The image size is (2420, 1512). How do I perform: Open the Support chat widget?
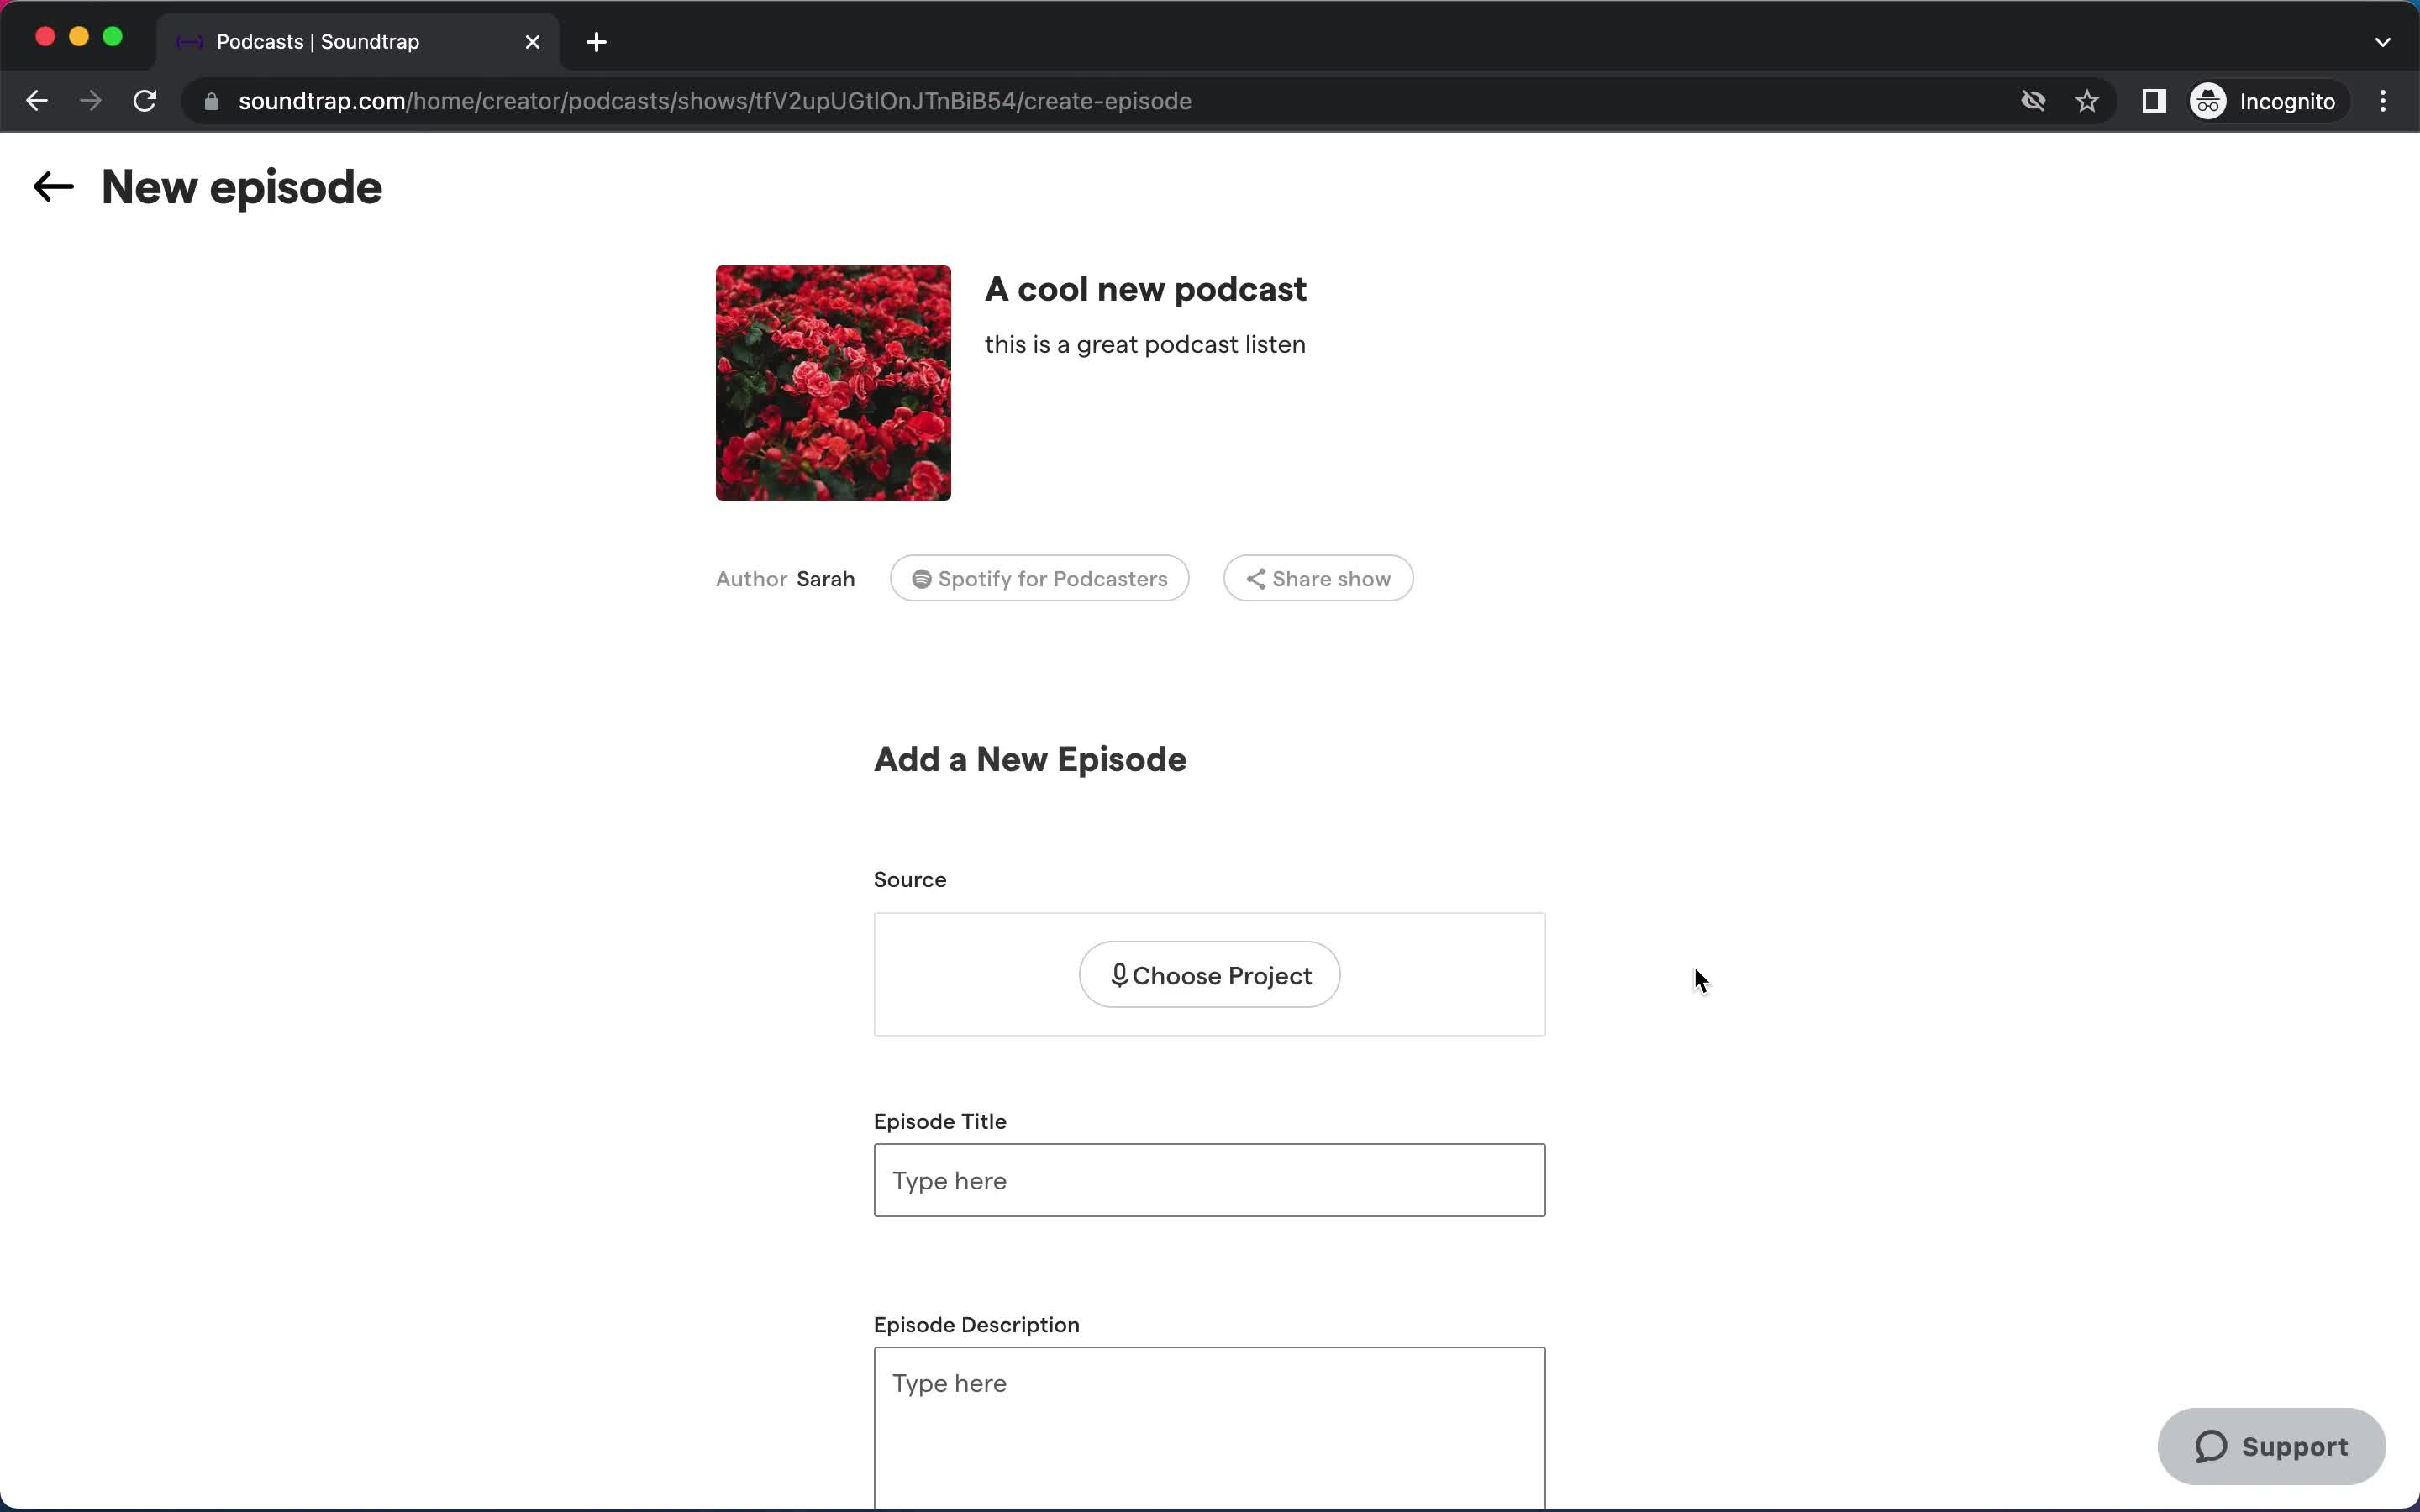coord(2272,1446)
